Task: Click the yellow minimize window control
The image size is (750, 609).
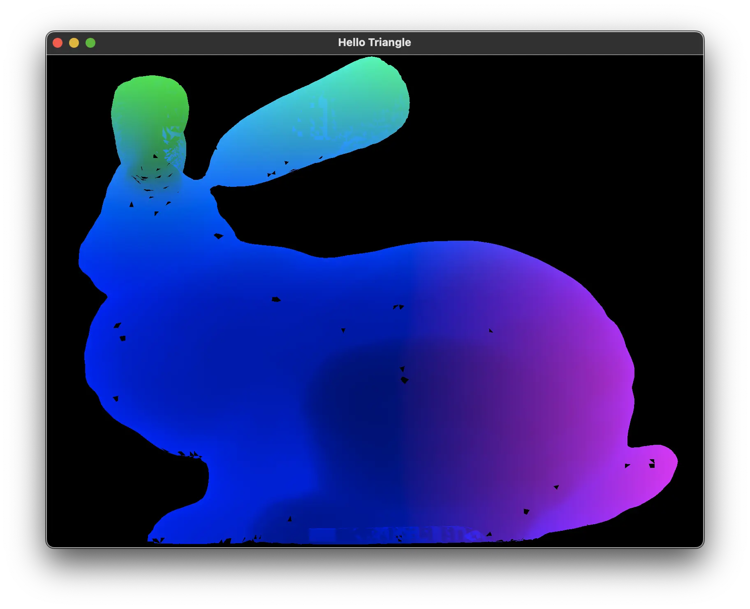Action: pyautogui.click(x=74, y=42)
